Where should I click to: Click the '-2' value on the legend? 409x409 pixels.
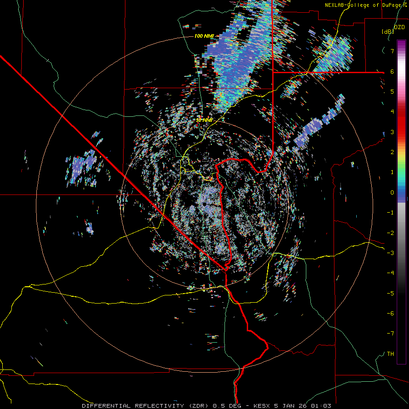coord(390,233)
